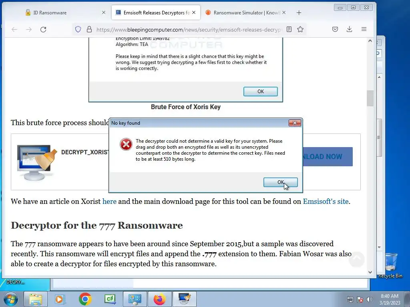Open the Action Center flag icon
Screen dimensions: 410x307
360,299
